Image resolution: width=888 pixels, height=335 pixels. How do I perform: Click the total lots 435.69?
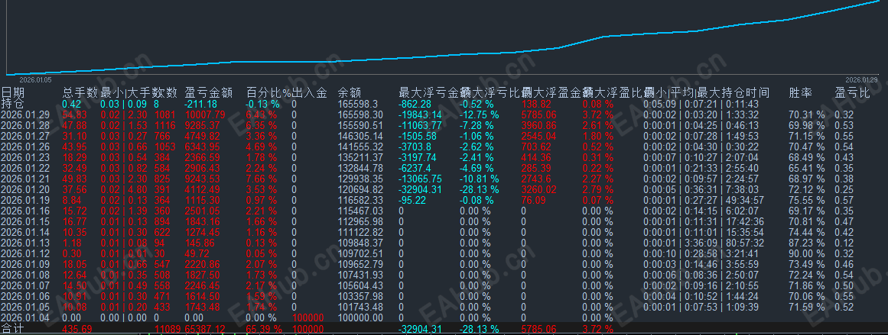click(78, 329)
